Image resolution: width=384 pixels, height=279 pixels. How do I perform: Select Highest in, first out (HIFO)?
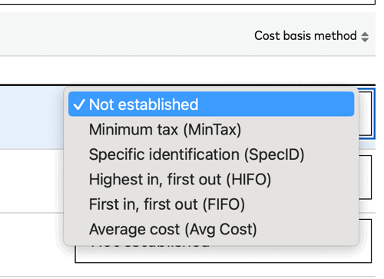click(211, 179)
